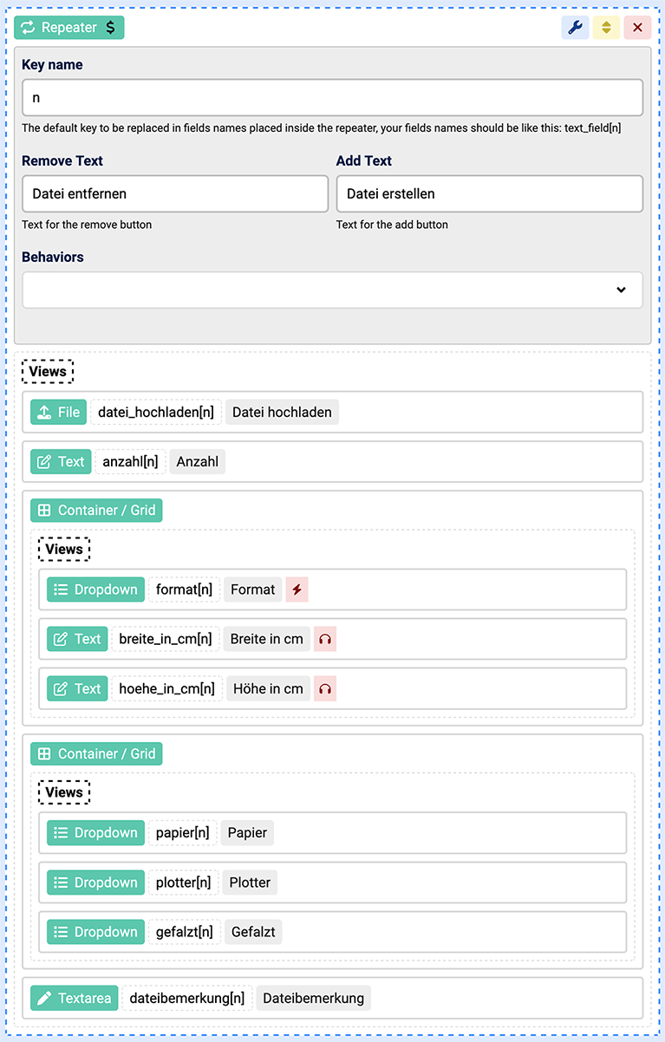This screenshot has height=1042, width=665.
Task: Click the yellow collapse/expand arrows icon
Action: 606,28
